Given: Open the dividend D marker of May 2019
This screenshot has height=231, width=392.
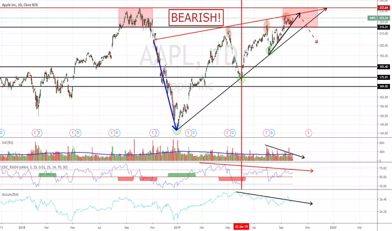Looking at the screenshot, I should [233, 133].
